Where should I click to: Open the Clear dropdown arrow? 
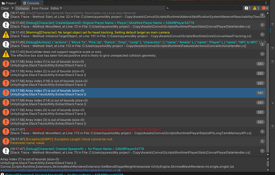pos(12,8)
